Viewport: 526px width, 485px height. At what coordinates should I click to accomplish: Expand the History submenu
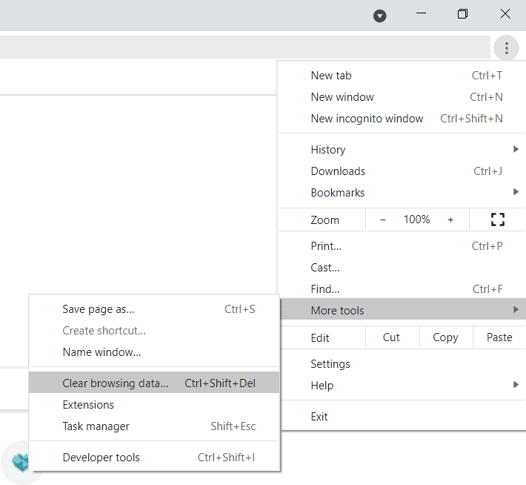tap(402, 150)
